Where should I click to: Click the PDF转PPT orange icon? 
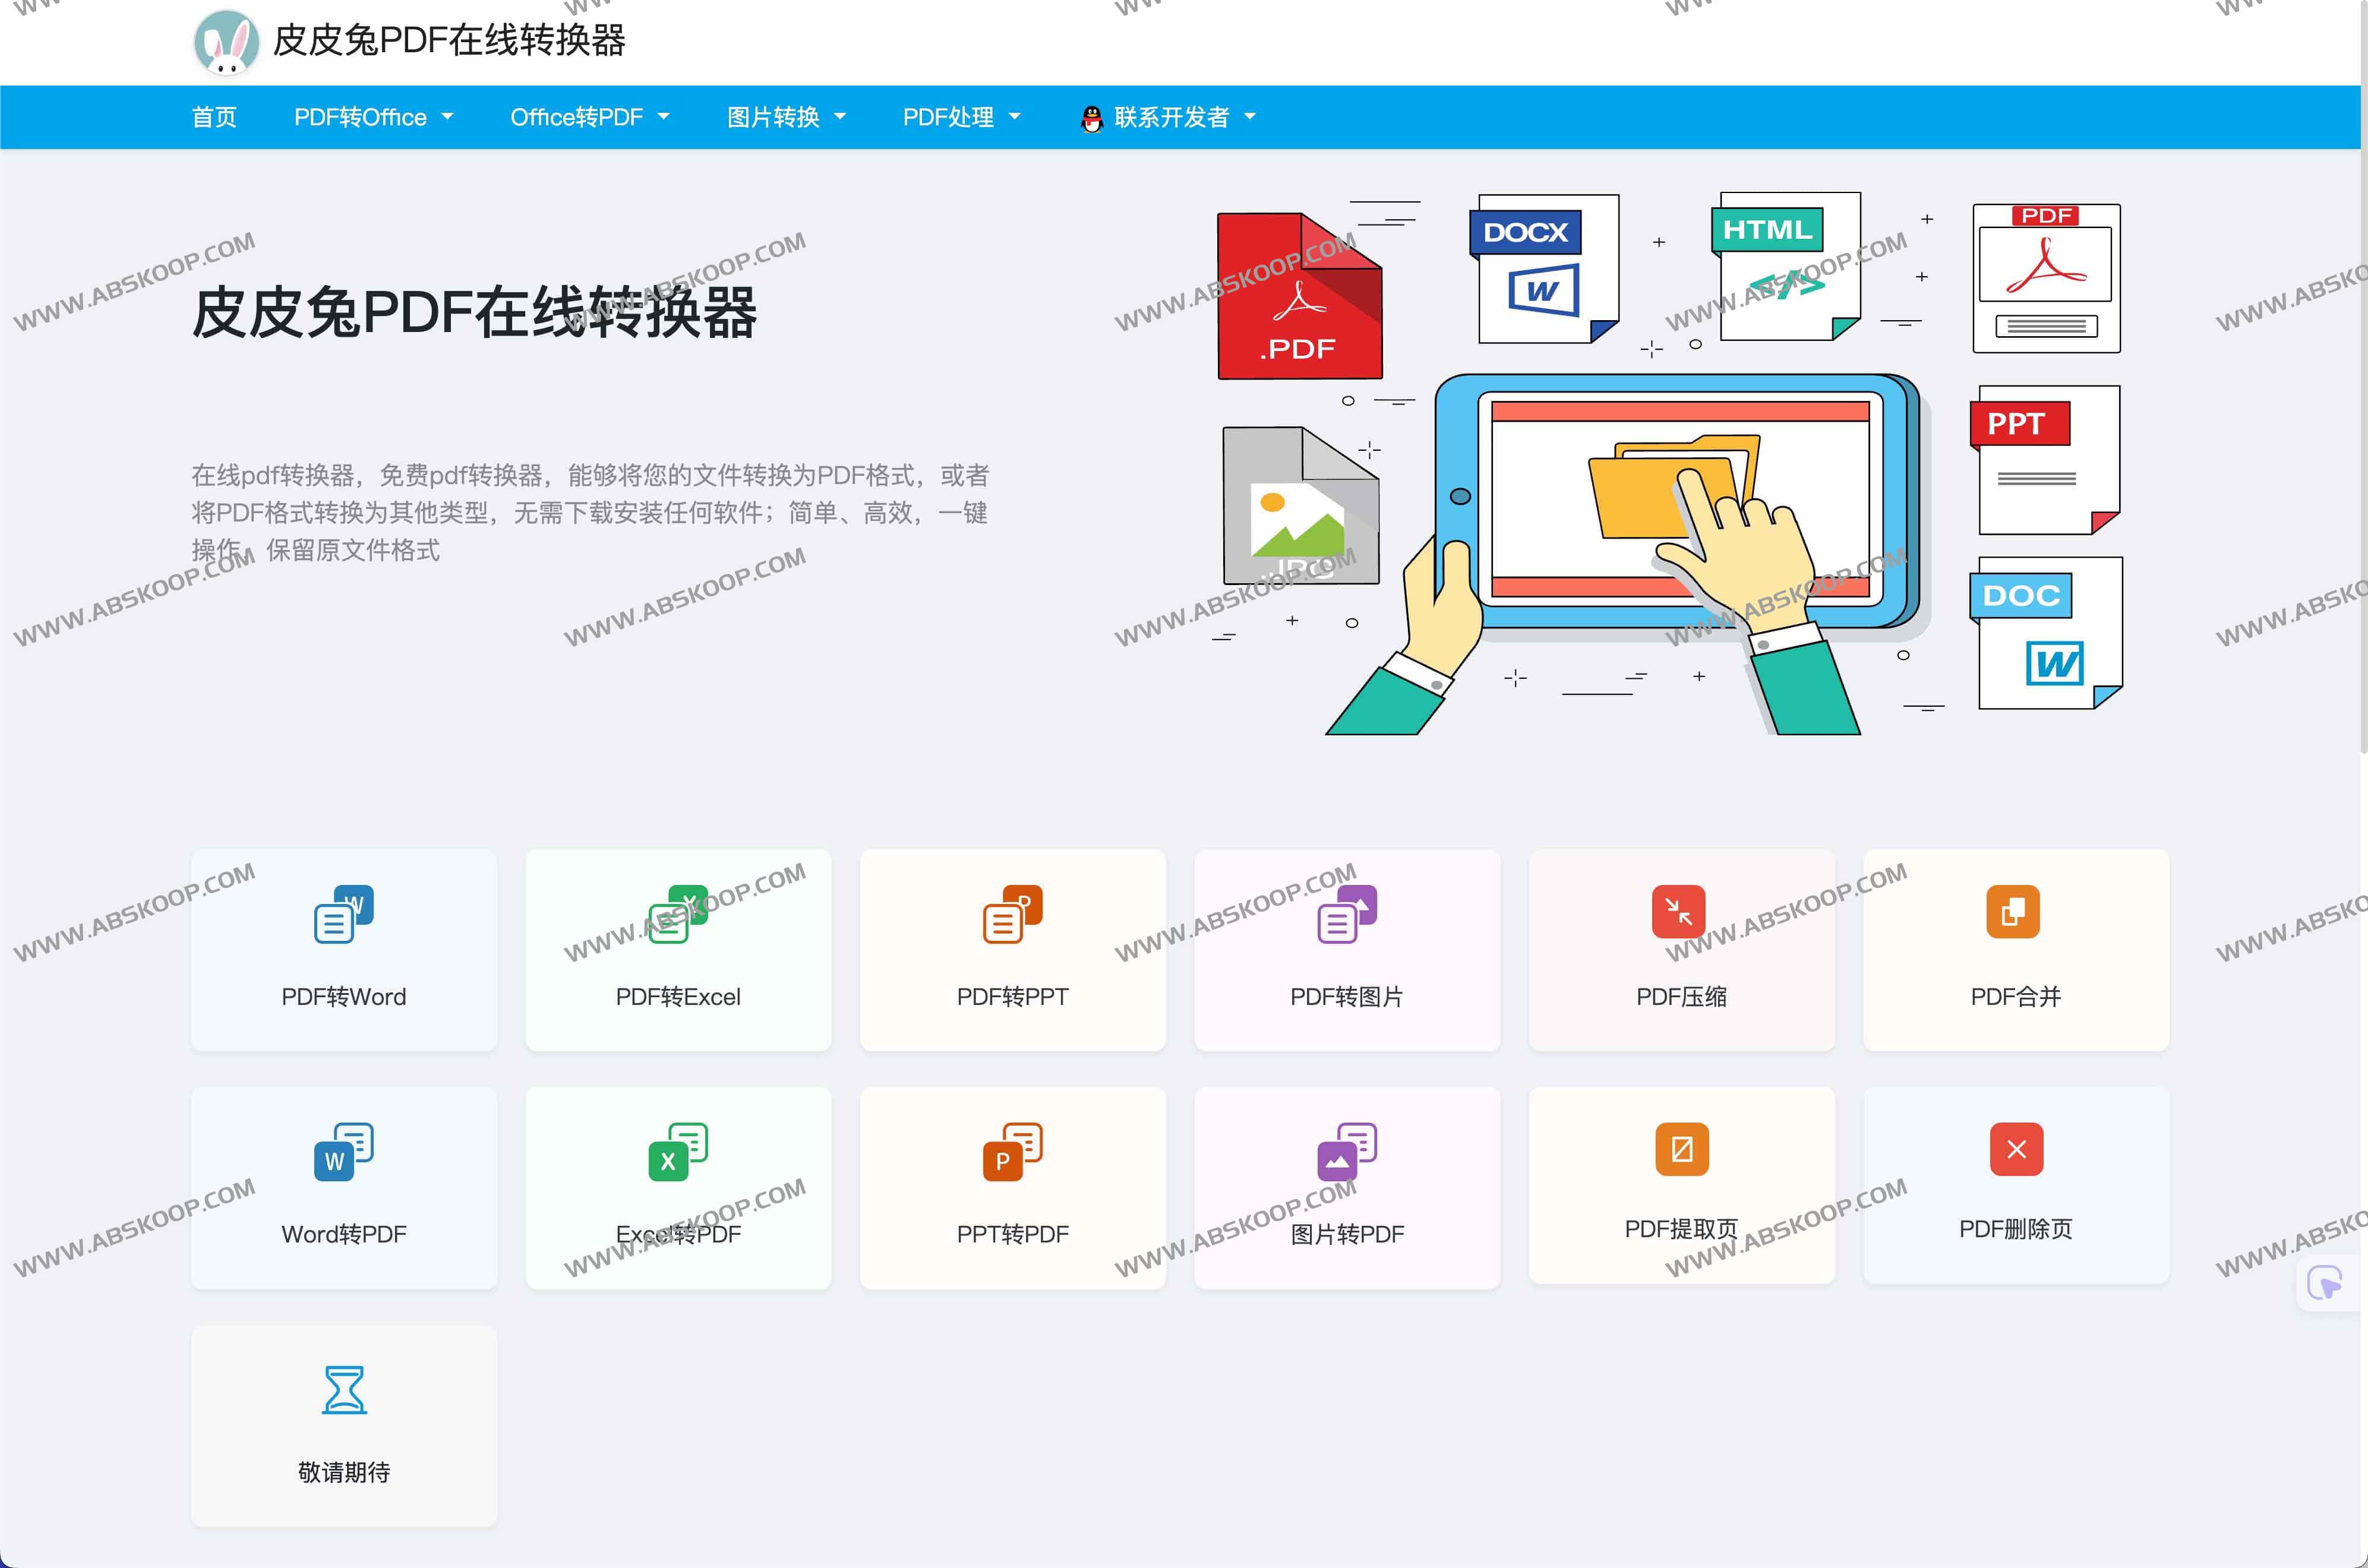click(x=1012, y=913)
